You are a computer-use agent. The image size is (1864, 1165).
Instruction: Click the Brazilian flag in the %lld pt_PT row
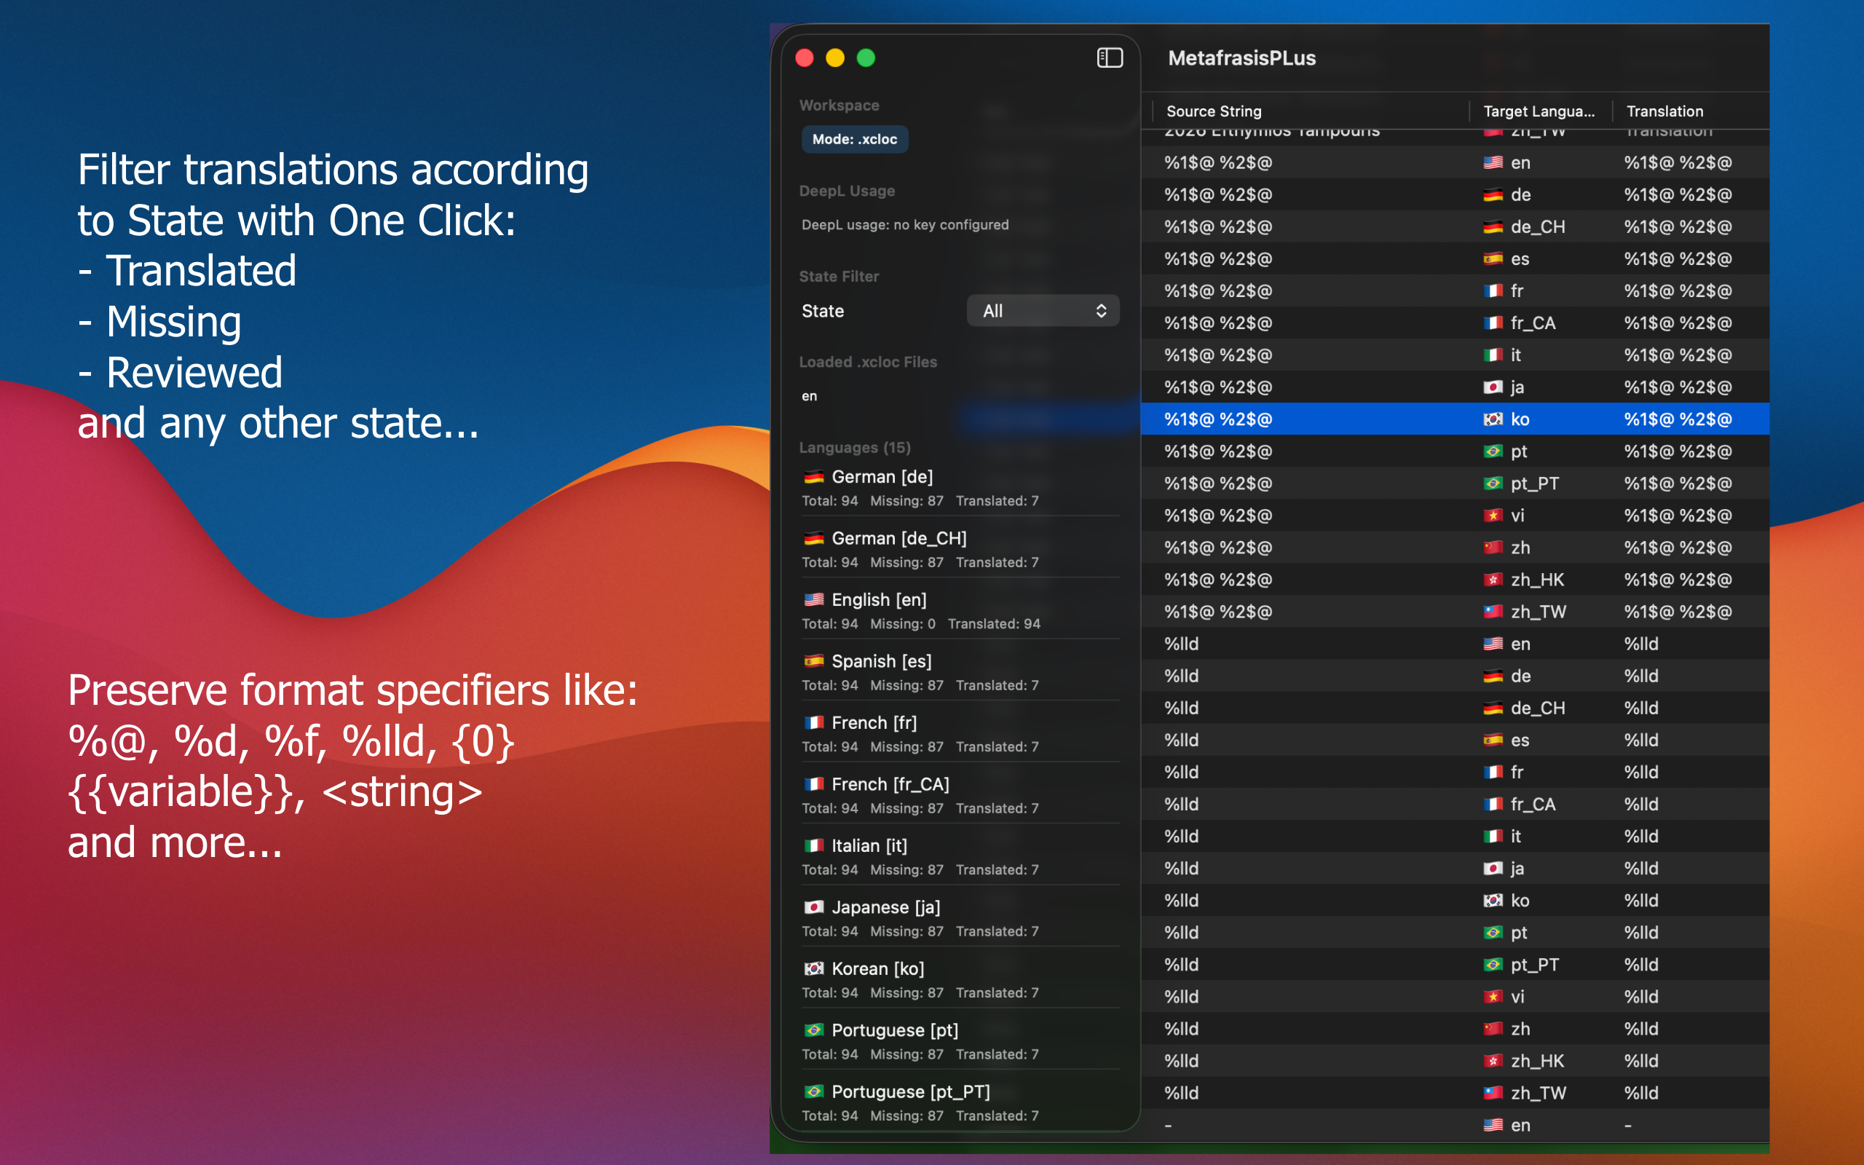tap(1493, 965)
